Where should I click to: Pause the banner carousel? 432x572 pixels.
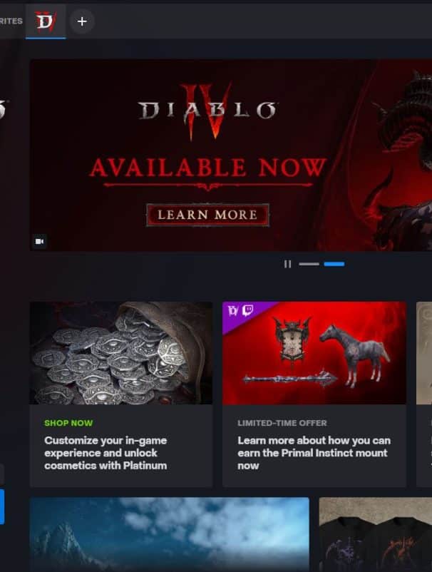pyautogui.click(x=287, y=264)
